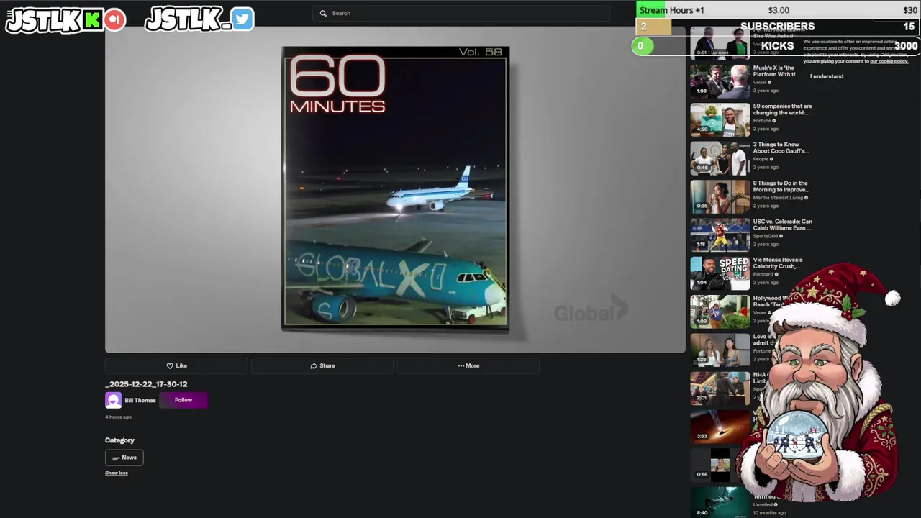This screenshot has width=921, height=518.
Task: Open title 'USC vs. Colorado: Can Caleb Williams'
Action: tap(783, 224)
